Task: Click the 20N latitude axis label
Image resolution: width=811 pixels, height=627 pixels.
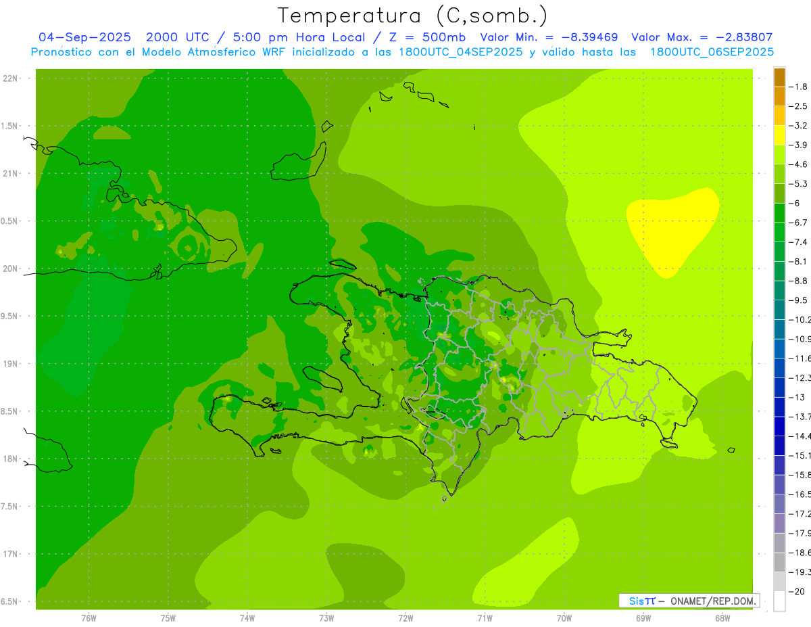Action: 10,269
